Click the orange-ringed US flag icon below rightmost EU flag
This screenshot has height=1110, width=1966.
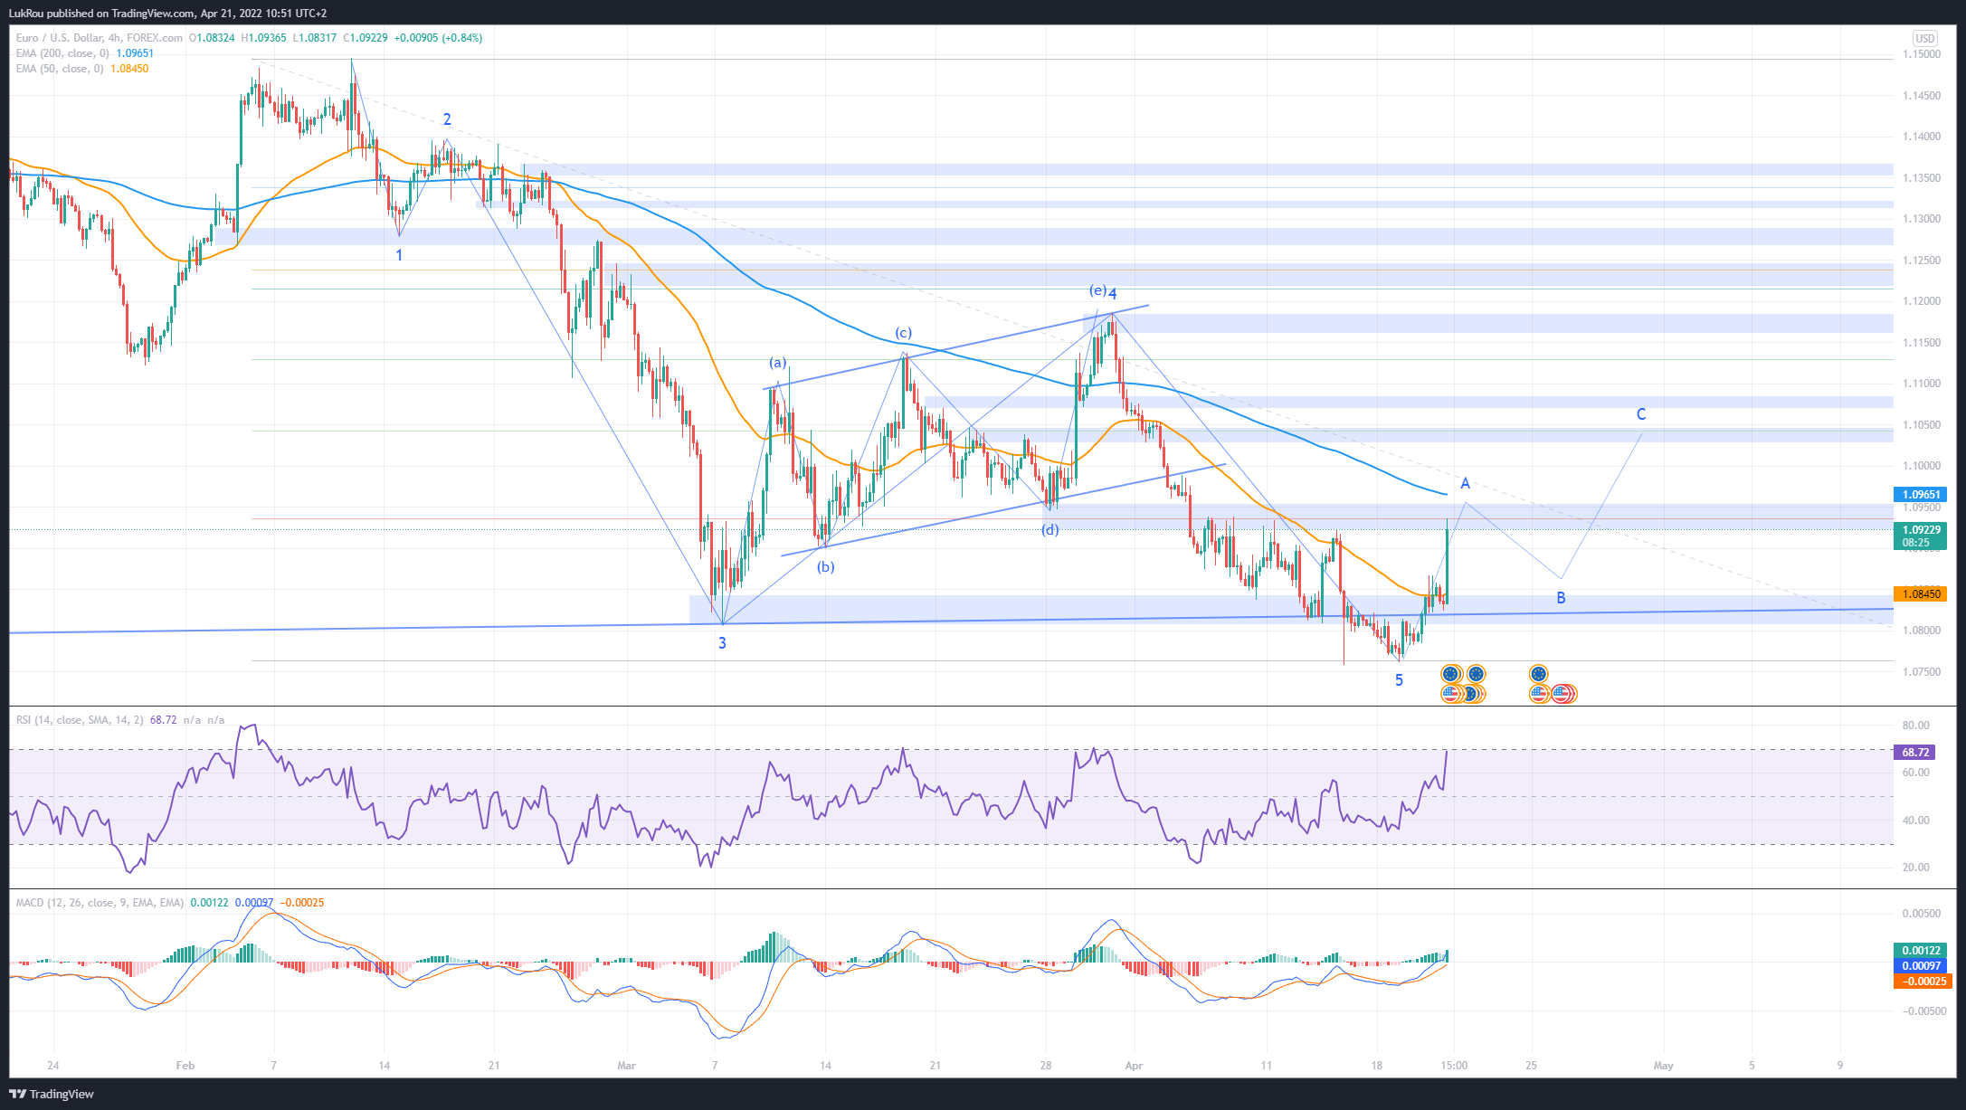point(1539,694)
